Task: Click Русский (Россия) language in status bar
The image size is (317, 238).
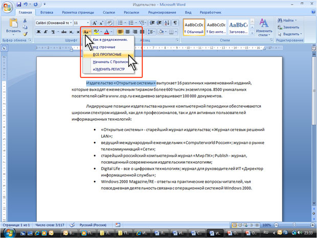Action: 93,225
